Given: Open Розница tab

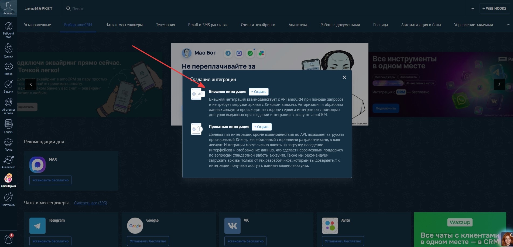Looking at the screenshot, I should 381,25.
